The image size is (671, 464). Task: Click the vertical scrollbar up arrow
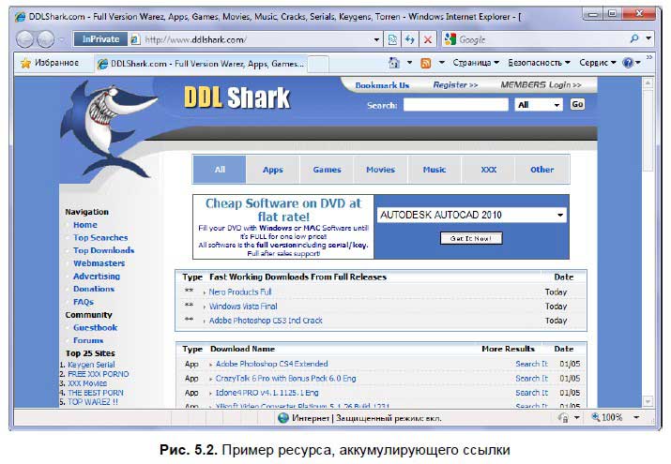[648, 82]
